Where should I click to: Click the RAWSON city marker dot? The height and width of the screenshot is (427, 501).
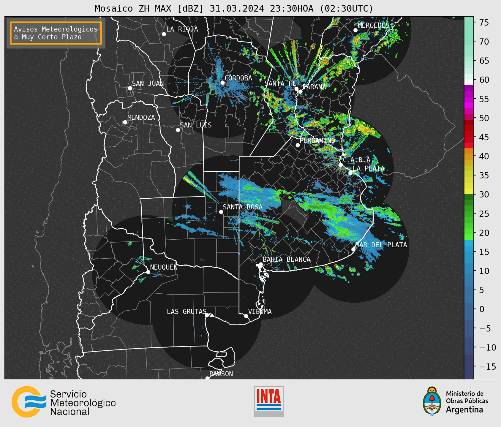pyautogui.click(x=207, y=378)
